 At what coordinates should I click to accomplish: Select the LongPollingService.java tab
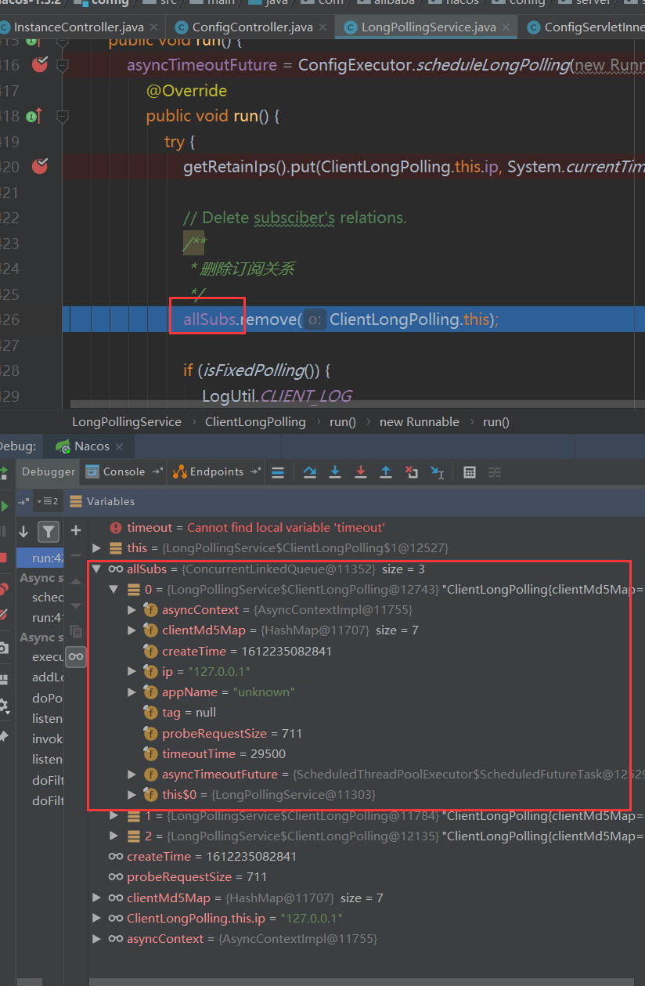coord(428,27)
